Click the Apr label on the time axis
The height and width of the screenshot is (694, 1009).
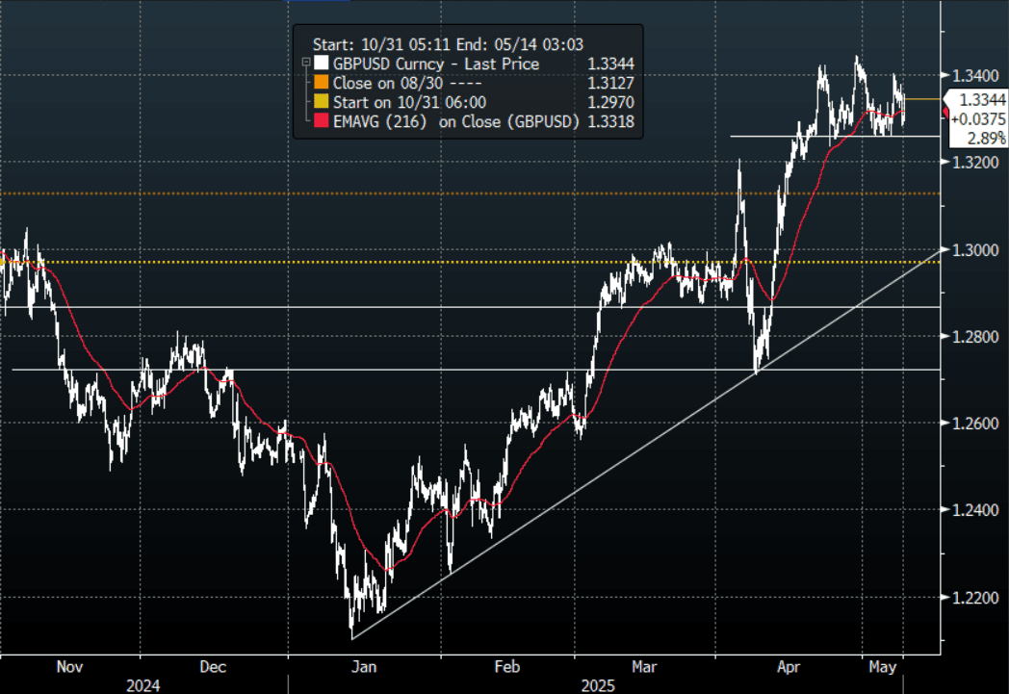click(789, 667)
